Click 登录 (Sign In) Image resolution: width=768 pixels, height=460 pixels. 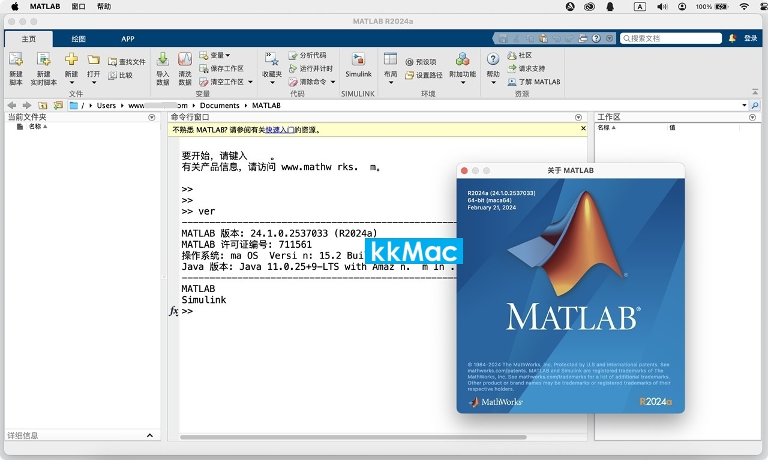coord(751,38)
